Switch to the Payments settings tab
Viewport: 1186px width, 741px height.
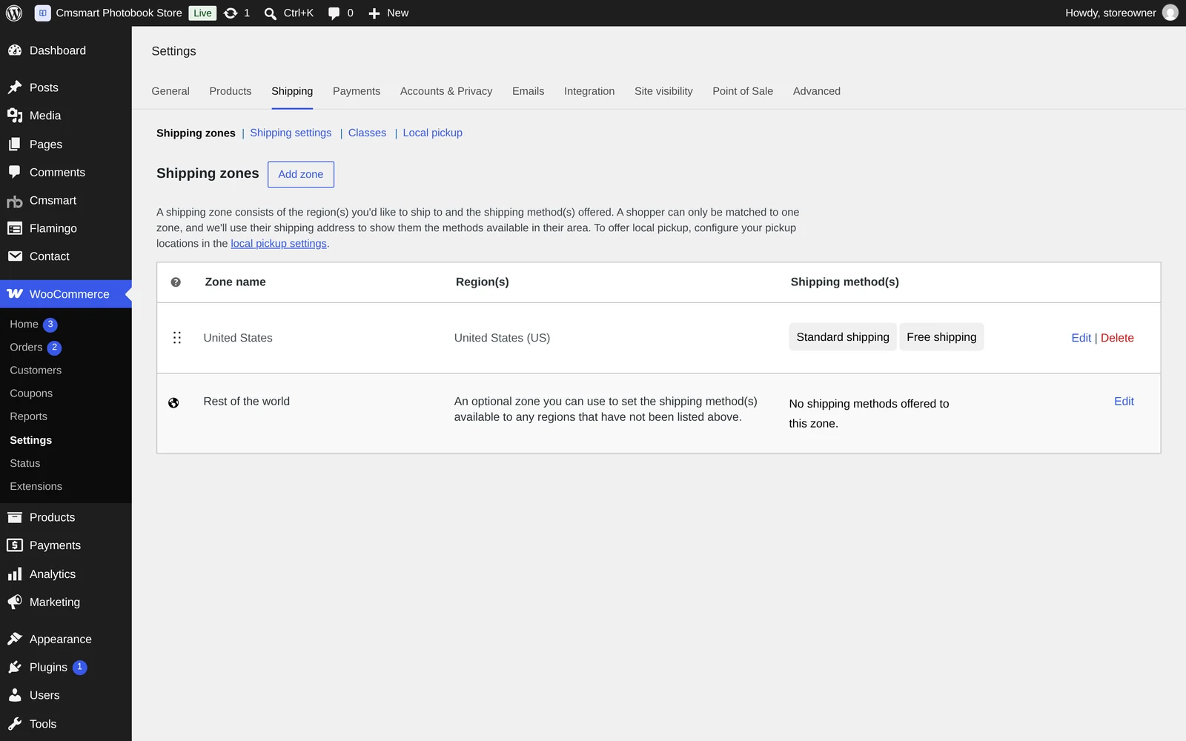pyautogui.click(x=357, y=91)
